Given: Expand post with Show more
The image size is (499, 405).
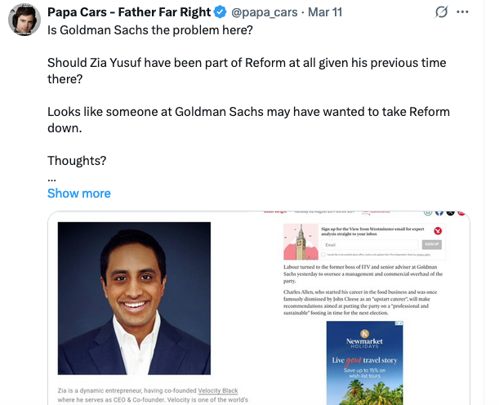Looking at the screenshot, I should [78, 194].
